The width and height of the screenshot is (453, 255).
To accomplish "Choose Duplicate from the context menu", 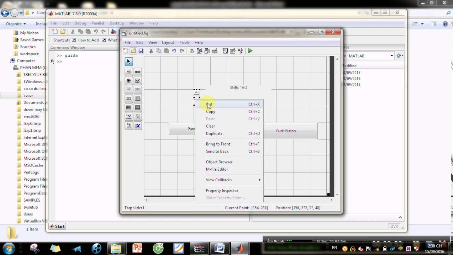I will (229, 134).
